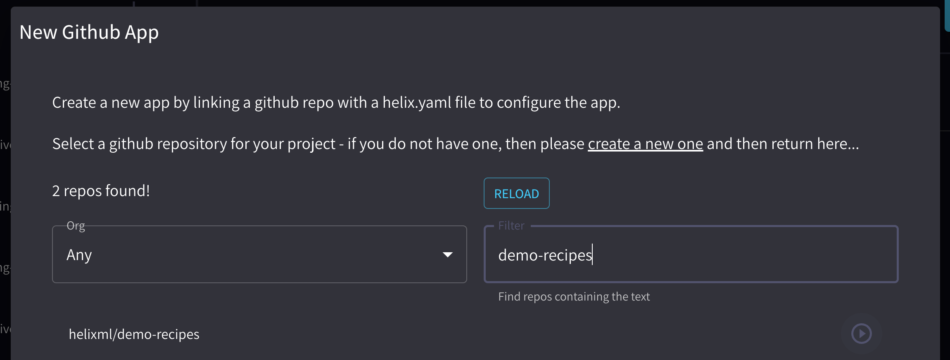Focus the Filter text field
The width and height of the screenshot is (950, 360).
(x=743, y=254)
